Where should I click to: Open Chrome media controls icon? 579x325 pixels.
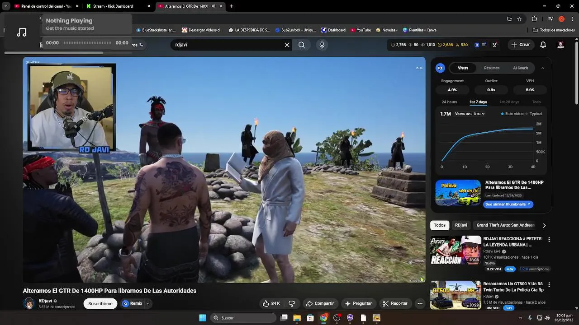click(x=551, y=19)
